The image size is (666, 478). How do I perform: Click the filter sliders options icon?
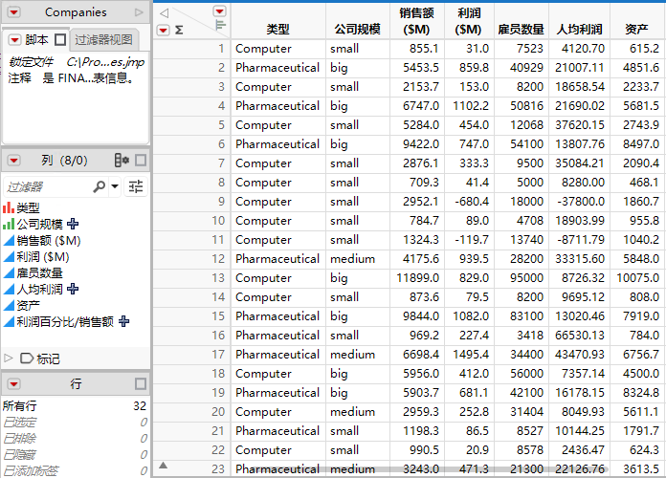click(136, 186)
